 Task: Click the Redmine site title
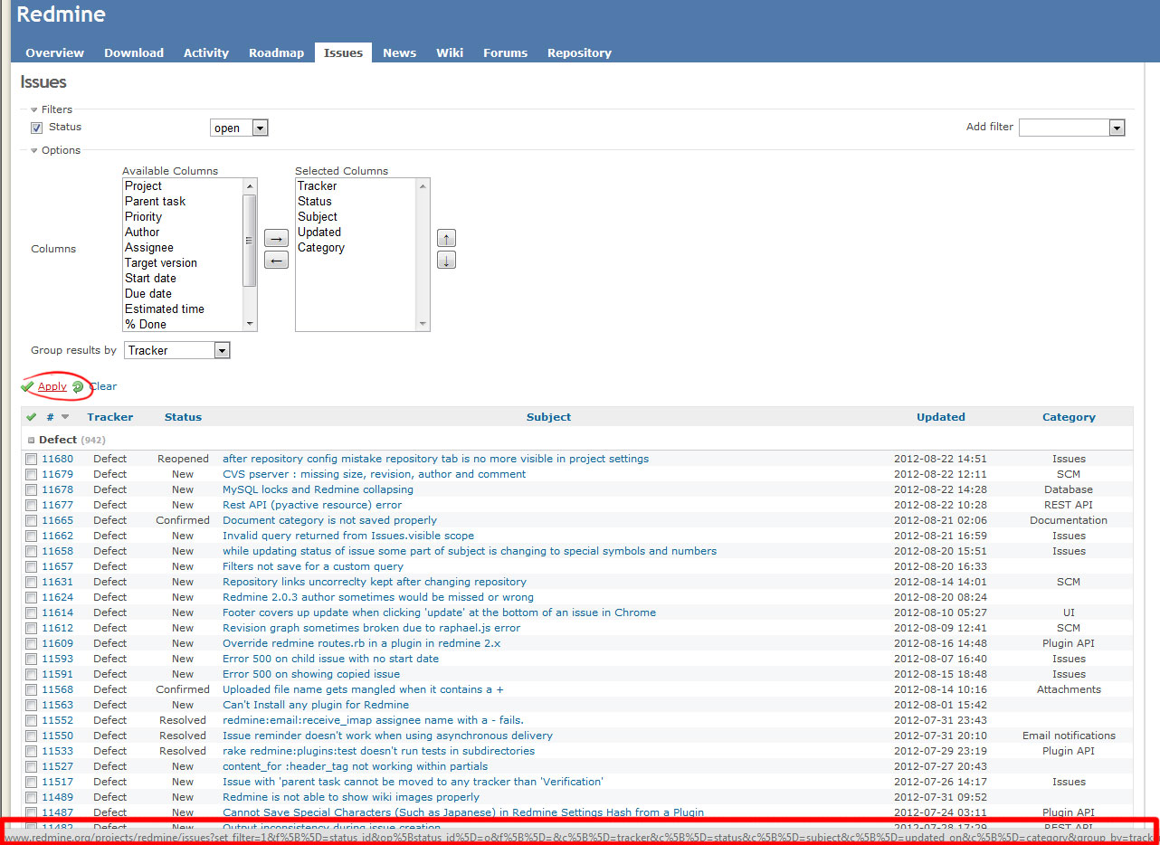[61, 14]
